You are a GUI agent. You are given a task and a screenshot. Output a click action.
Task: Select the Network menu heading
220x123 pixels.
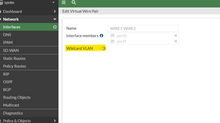point(11,19)
